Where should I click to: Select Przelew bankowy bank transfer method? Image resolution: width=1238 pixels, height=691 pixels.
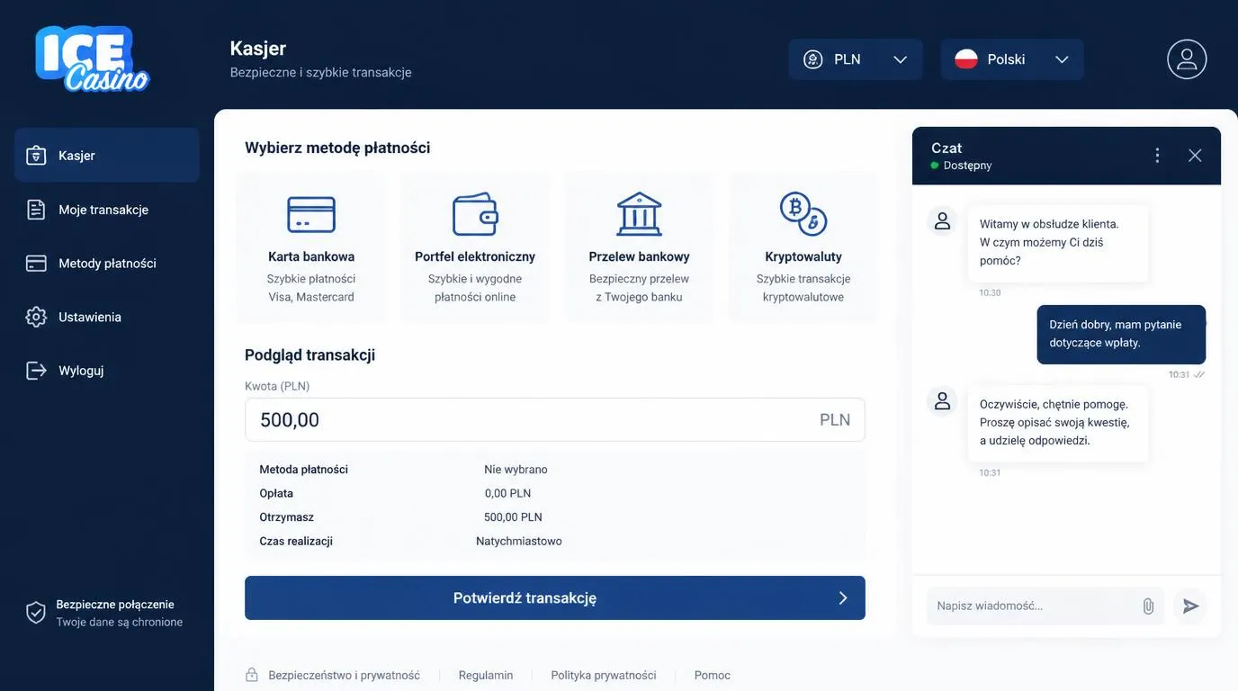coord(639,247)
